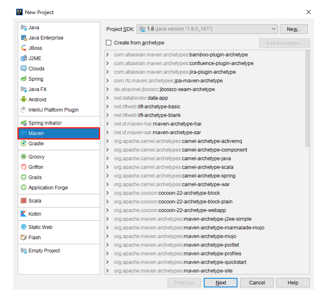Expand jpa-maven-archetype entry
The height and width of the screenshot is (294, 324).
coord(107,81)
